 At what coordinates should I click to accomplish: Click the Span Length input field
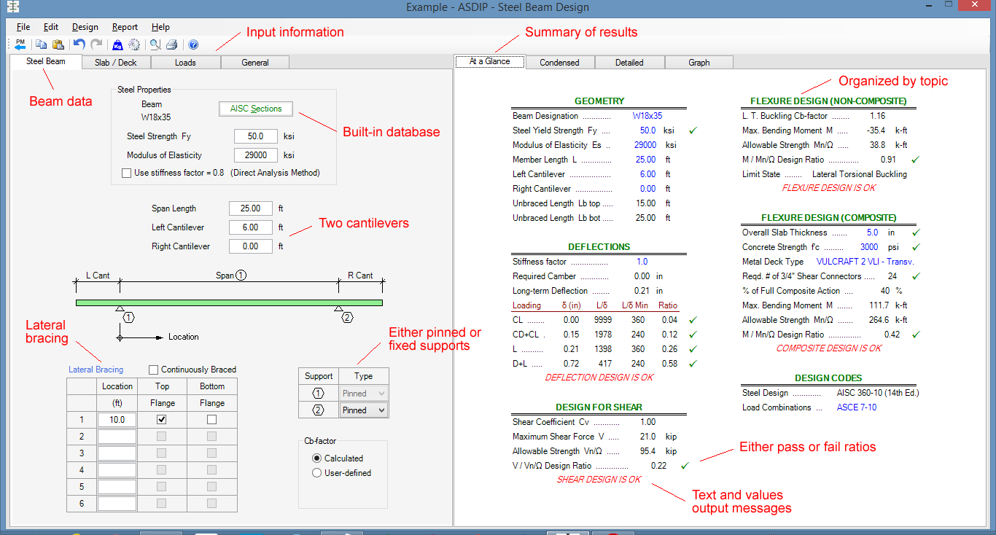point(251,208)
